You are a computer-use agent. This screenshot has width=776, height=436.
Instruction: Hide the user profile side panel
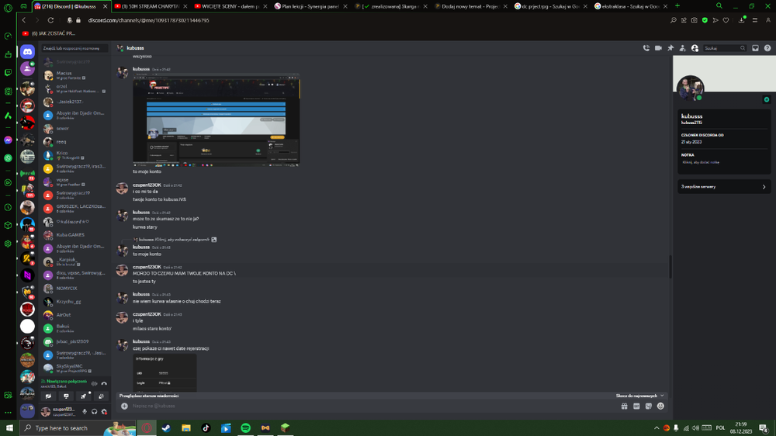tap(695, 48)
